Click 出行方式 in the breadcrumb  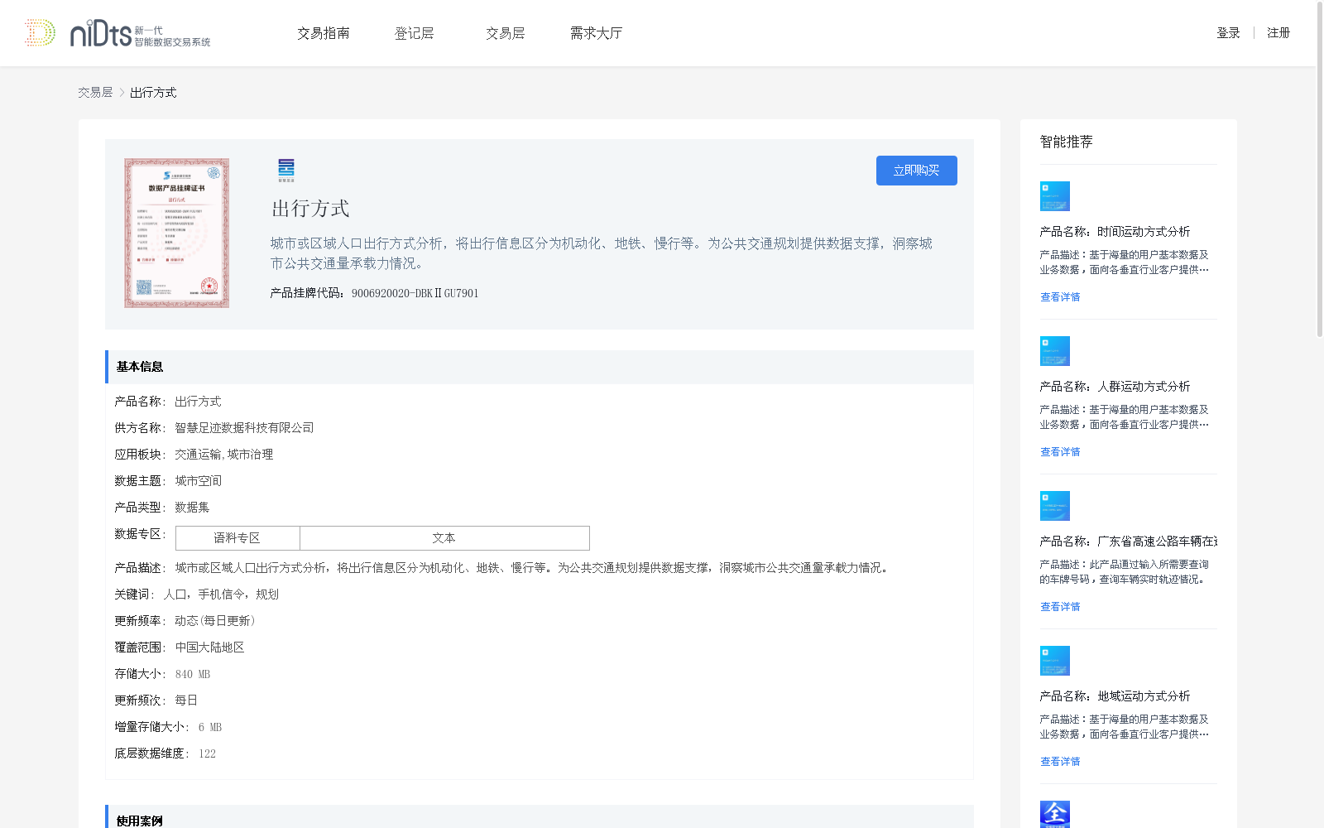pyautogui.click(x=153, y=93)
